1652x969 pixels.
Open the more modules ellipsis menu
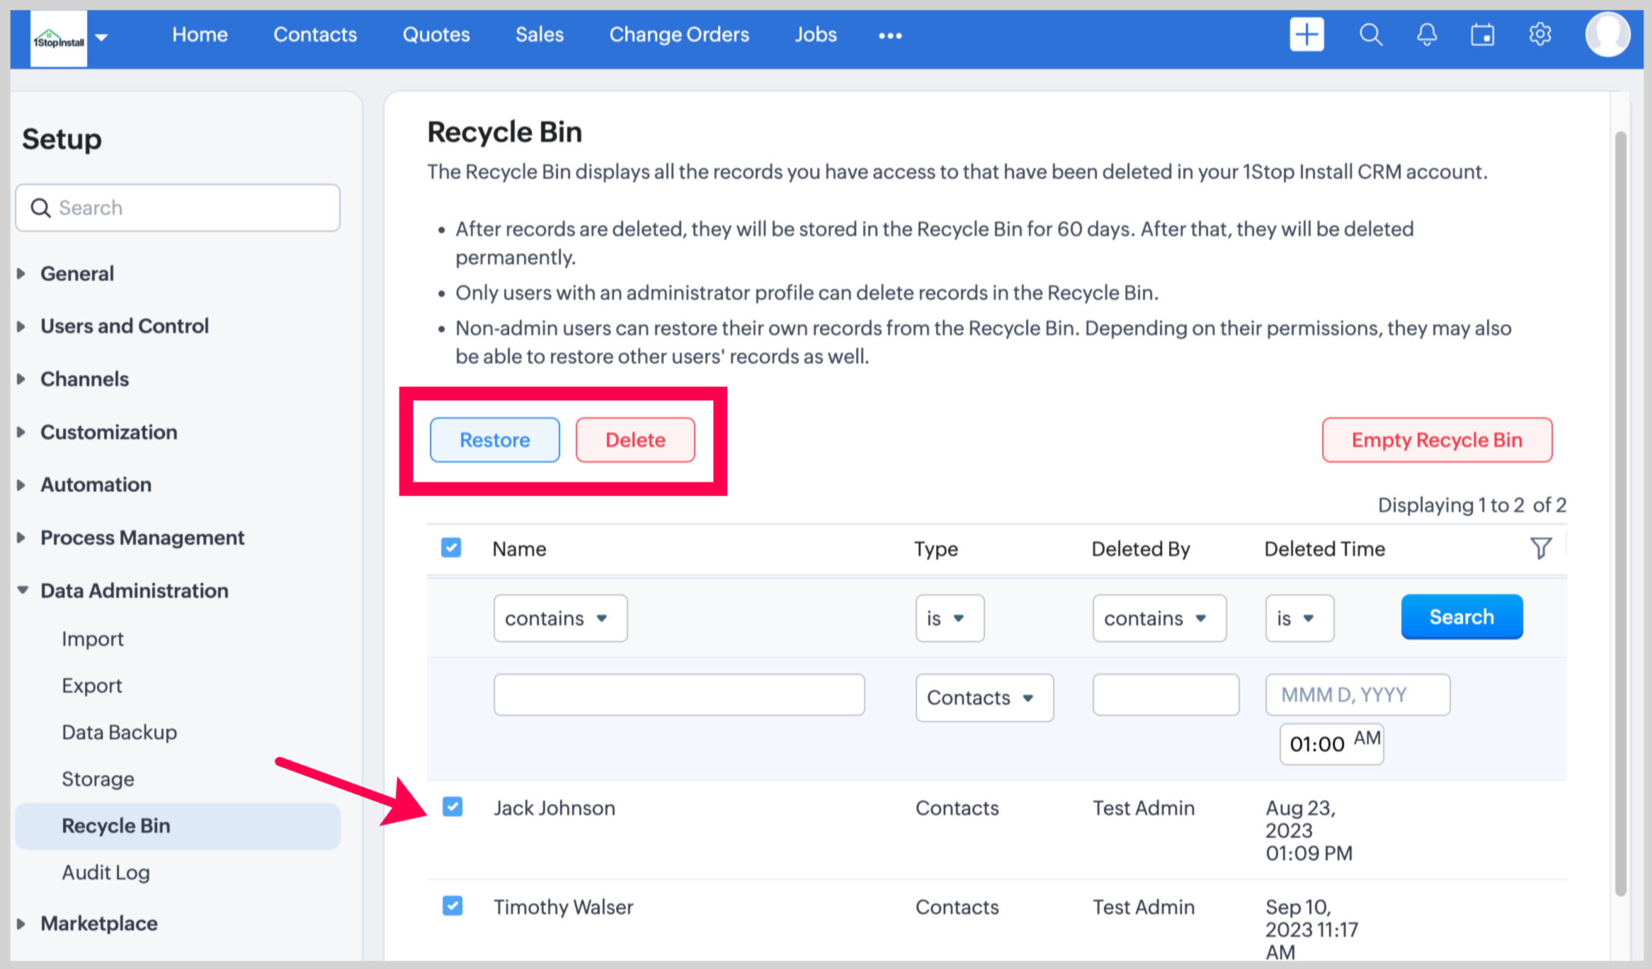[889, 35]
